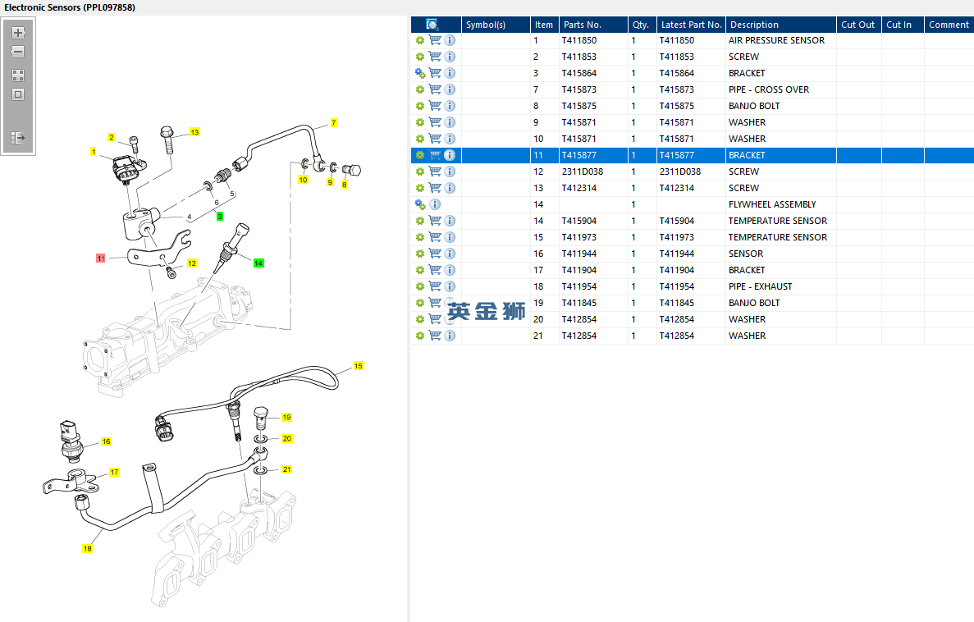Zoom in on the parts diagram
This screenshot has height=622, width=974.
[x=18, y=33]
